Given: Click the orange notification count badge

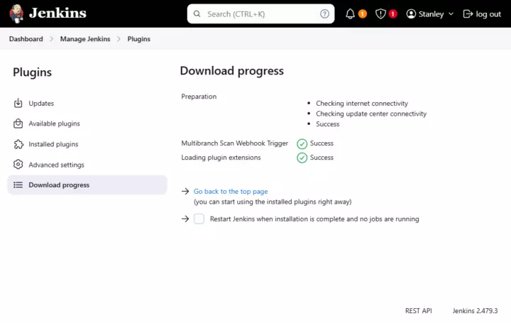Looking at the screenshot, I should click(363, 13).
